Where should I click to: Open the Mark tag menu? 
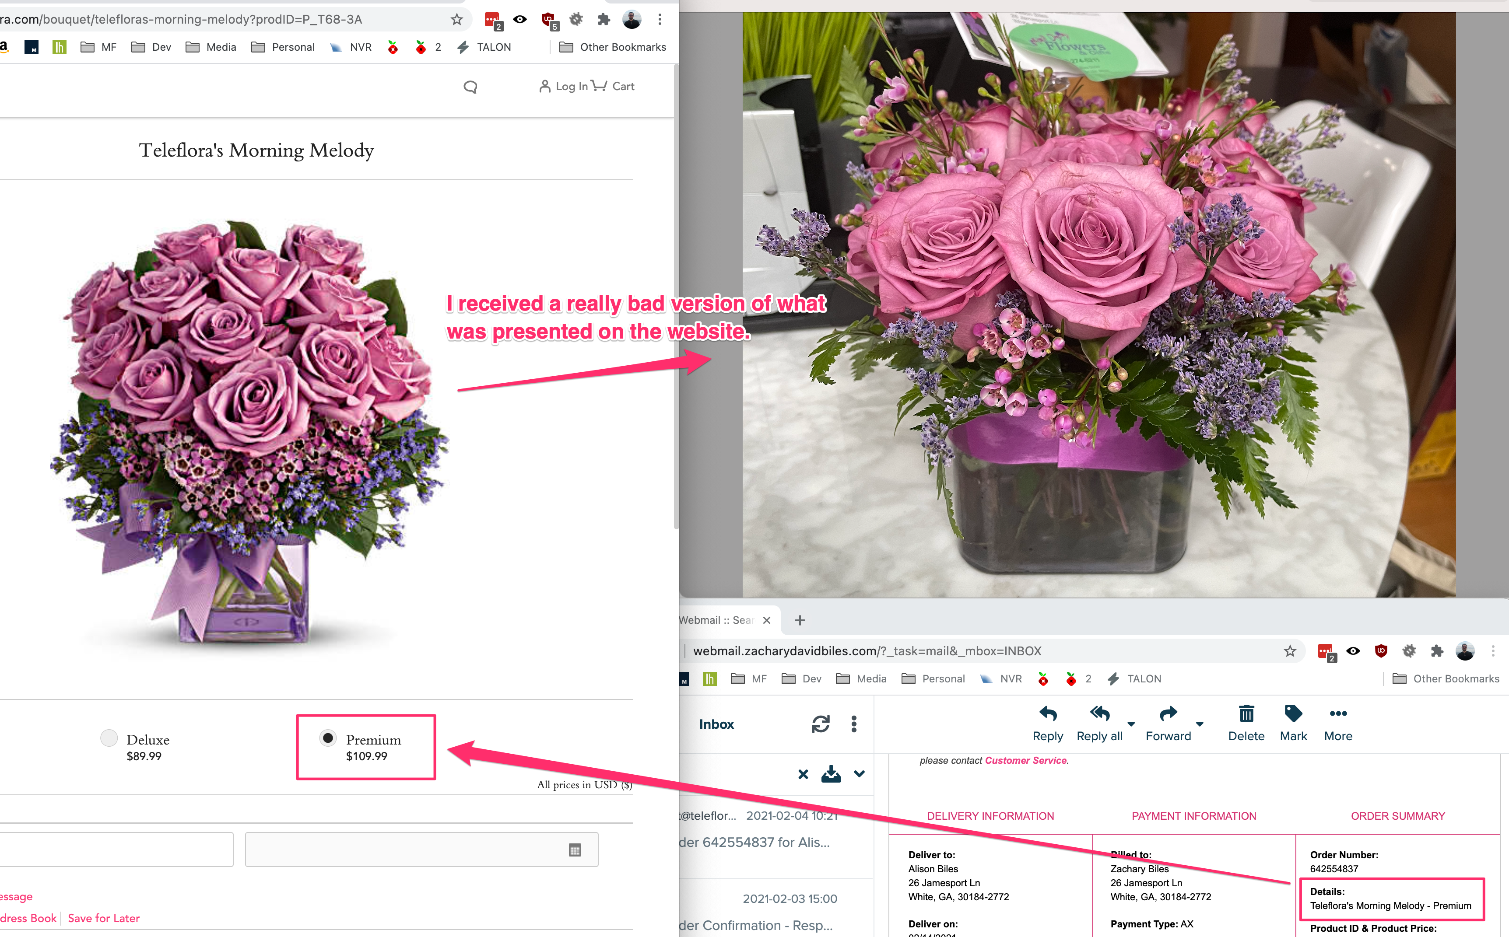coord(1293,724)
